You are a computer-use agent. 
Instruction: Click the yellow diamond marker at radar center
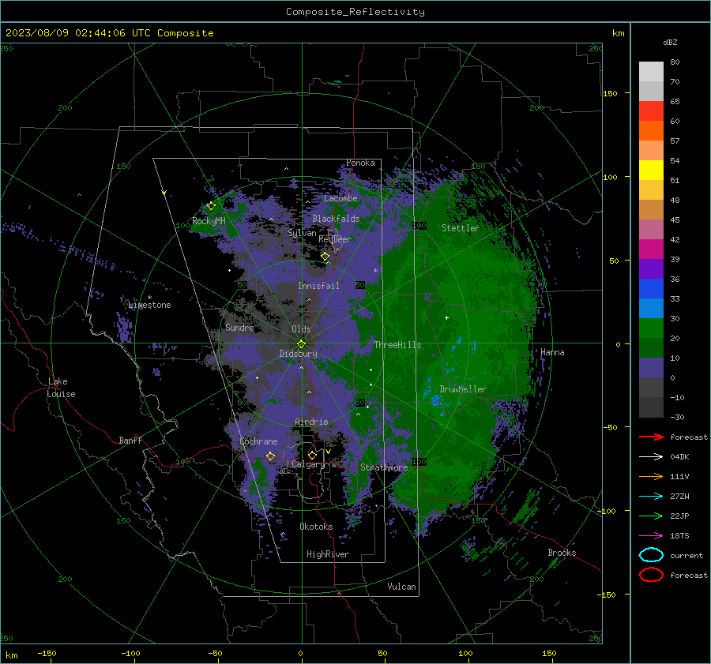tap(302, 343)
